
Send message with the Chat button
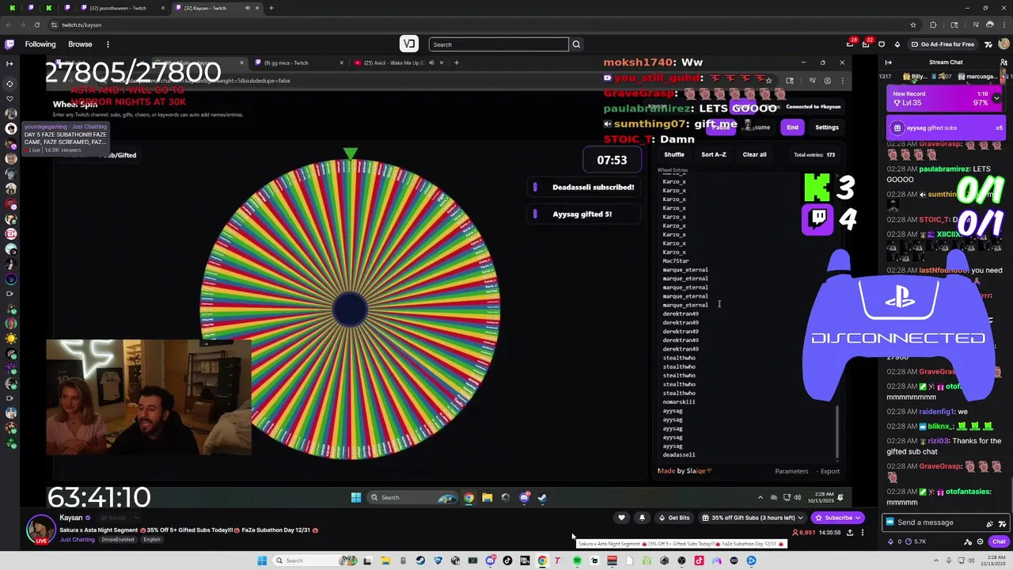999,541
